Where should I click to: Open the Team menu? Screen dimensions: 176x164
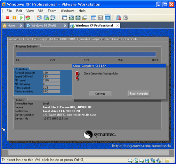click(52, 11)
